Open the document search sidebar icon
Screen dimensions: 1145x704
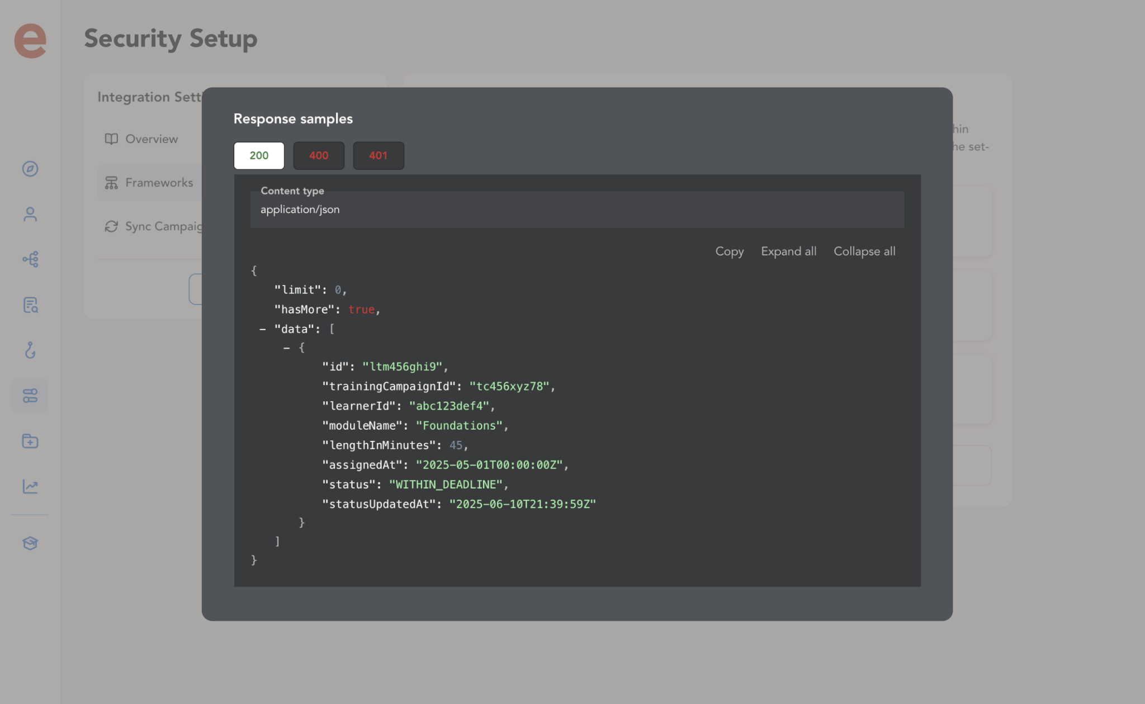30,305
